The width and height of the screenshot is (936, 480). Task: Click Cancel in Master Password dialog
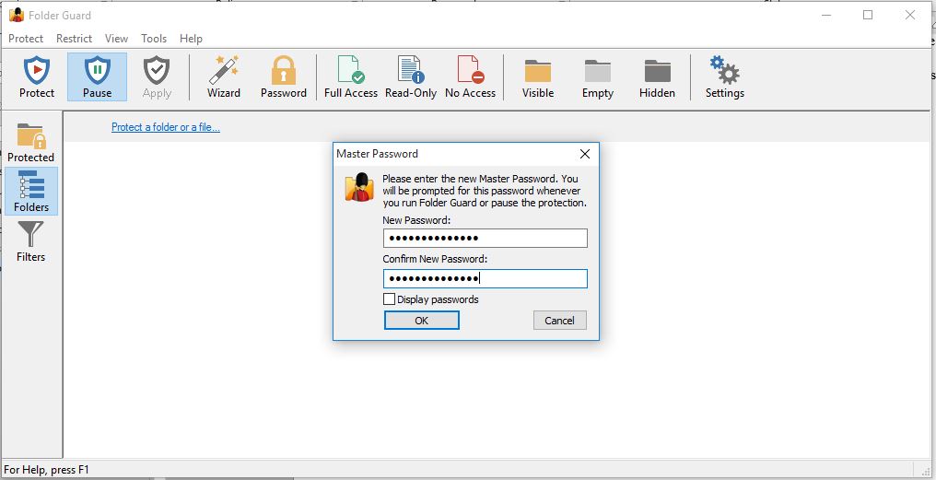tap(559, 320)
